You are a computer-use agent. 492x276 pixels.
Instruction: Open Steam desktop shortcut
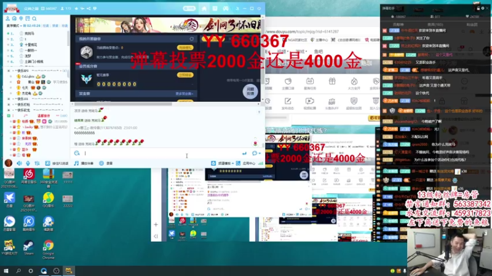pyautogui.click(x=28, y=248)
